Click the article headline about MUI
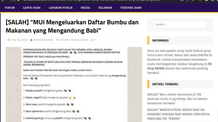Image resolution: width=218 pixels, height=122 pixels. tap(72, 26)
